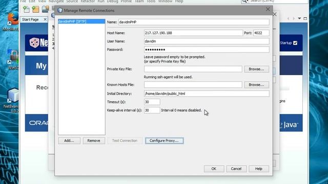Click Test Connection button

click(x=125, y=141)
